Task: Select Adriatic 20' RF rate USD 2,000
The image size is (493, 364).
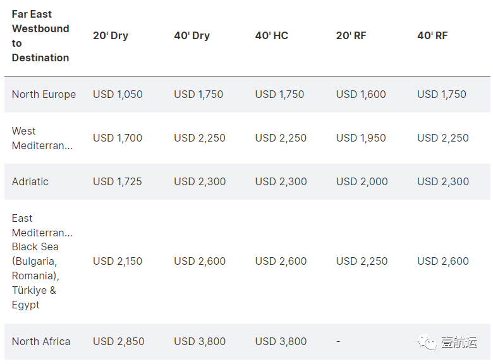Action: pyautogui.click(x=362, y=181)
